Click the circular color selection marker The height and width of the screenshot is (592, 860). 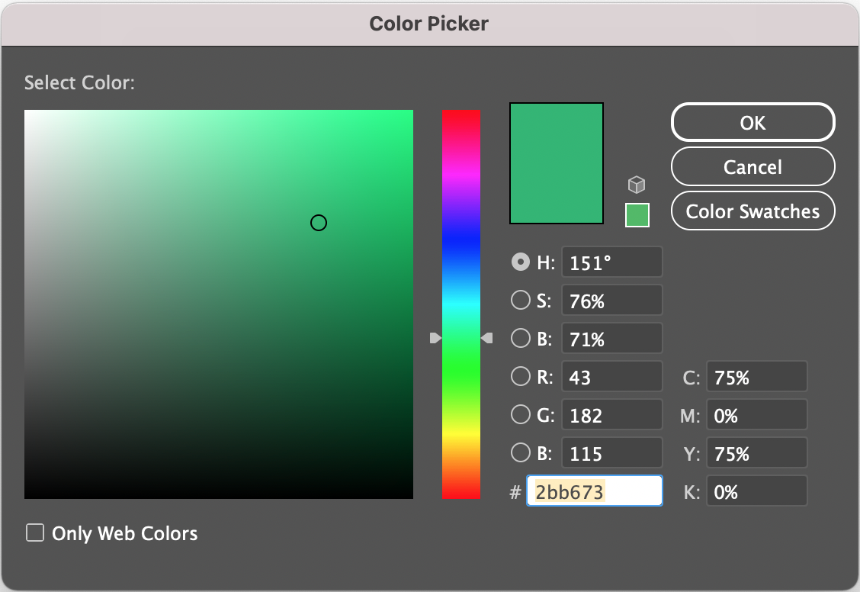319,223
